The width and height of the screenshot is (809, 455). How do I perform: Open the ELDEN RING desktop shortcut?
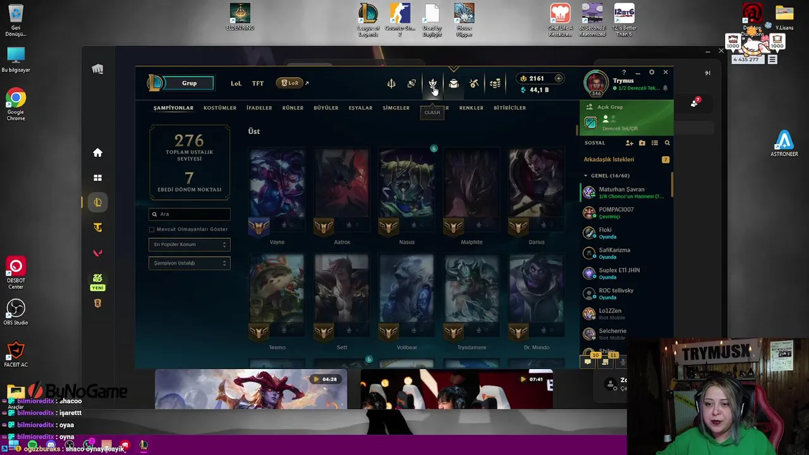pos(240,17)
